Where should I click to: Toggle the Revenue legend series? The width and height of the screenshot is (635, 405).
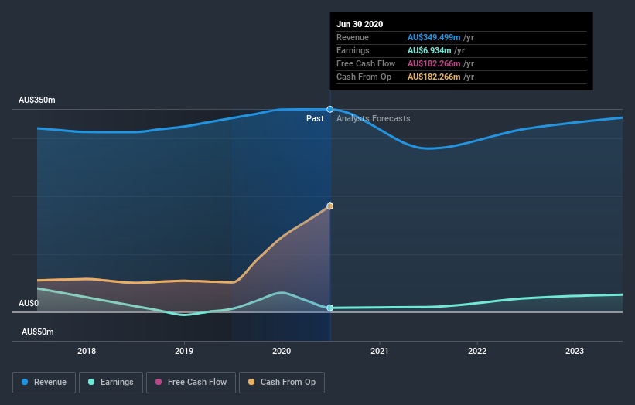coord(44,383)
